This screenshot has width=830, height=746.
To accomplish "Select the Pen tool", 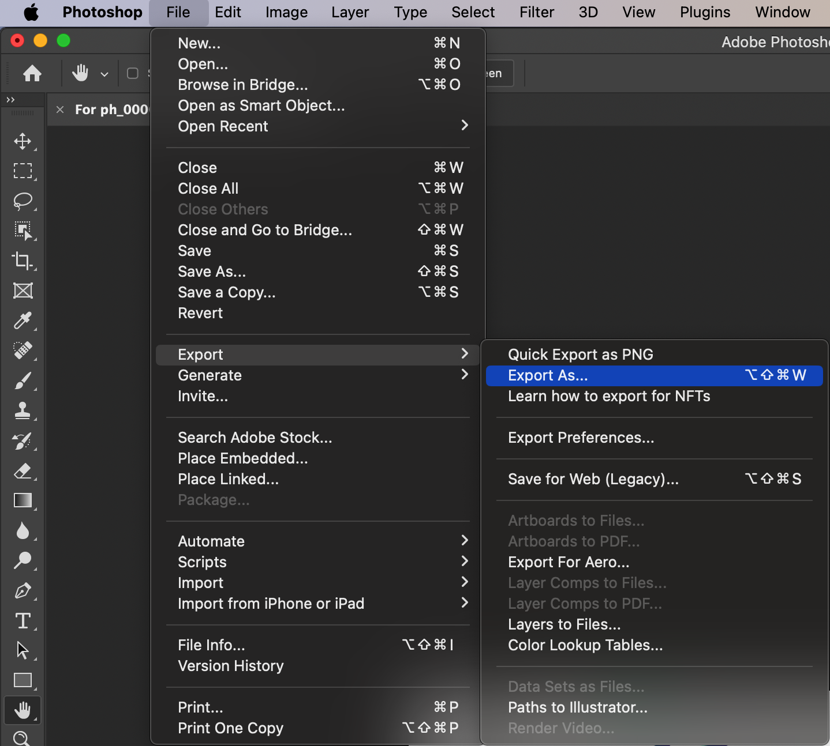I will click(23, 591).
